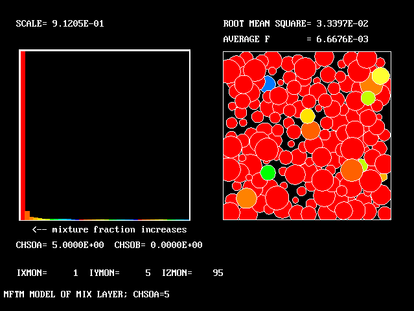Click the "MFTM MODEL OF MIX LAYER" title text

[x=65, y=294]
